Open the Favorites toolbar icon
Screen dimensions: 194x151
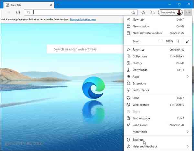[144, 13]
